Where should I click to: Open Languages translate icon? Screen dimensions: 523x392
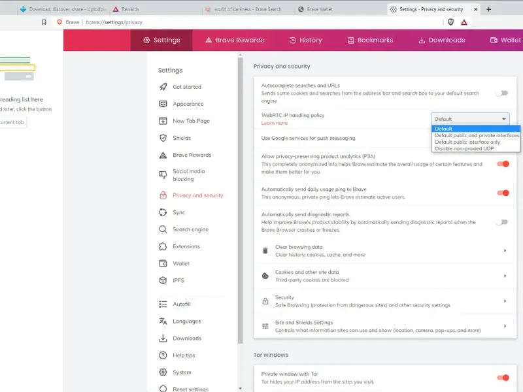pyautogui.click(x=163, y=321)
